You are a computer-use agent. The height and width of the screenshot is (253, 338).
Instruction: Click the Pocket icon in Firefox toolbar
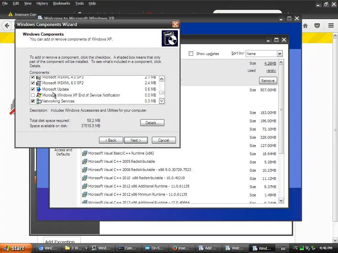point(317,26)
